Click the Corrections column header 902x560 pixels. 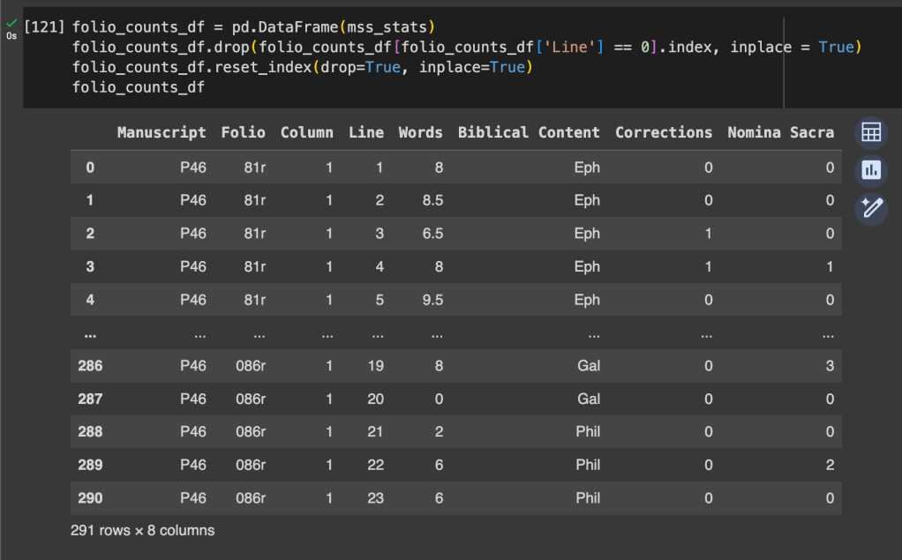[664, 132]
